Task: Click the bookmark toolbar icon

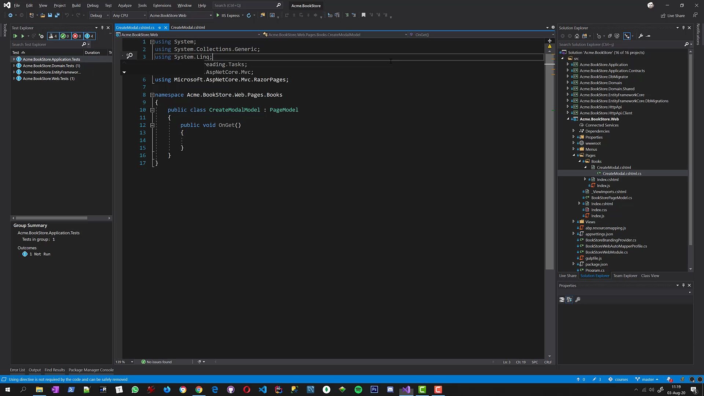Action: [x=363, y=15]
